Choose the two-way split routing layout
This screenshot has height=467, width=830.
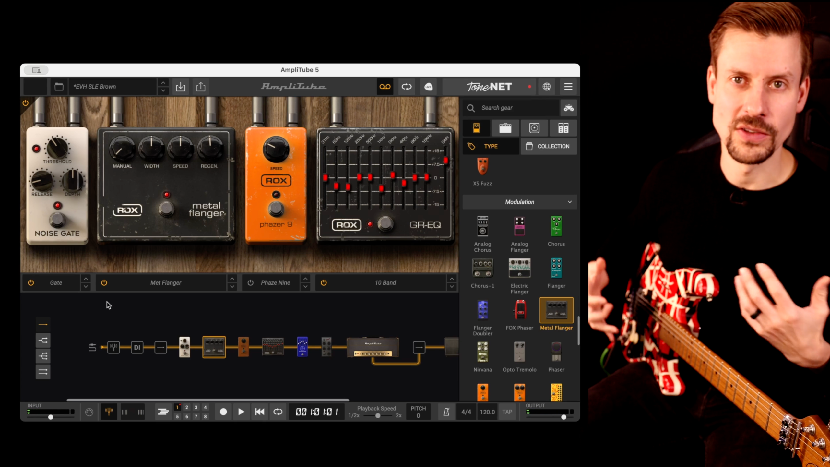[x=43, y=340]
